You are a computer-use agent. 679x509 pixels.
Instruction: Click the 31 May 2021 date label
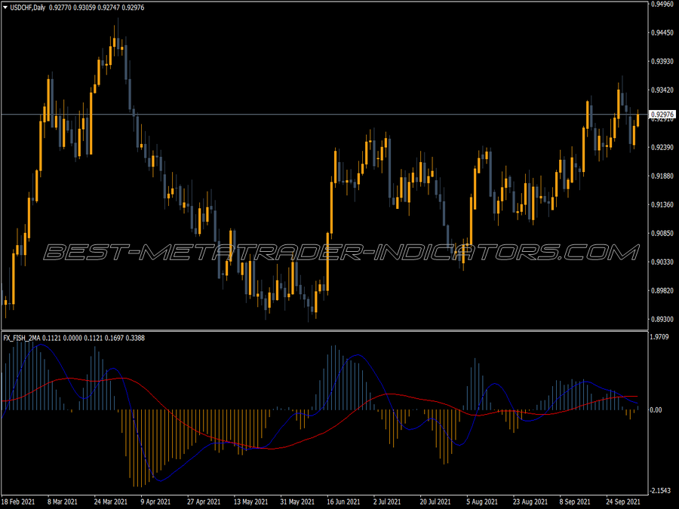pyautogui.click(x=297, y=502)
